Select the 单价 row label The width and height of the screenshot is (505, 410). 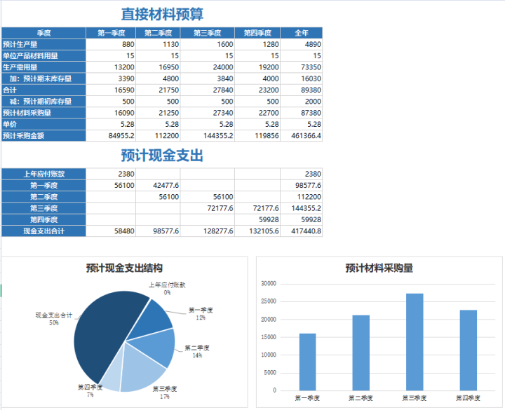coord(43,124)
